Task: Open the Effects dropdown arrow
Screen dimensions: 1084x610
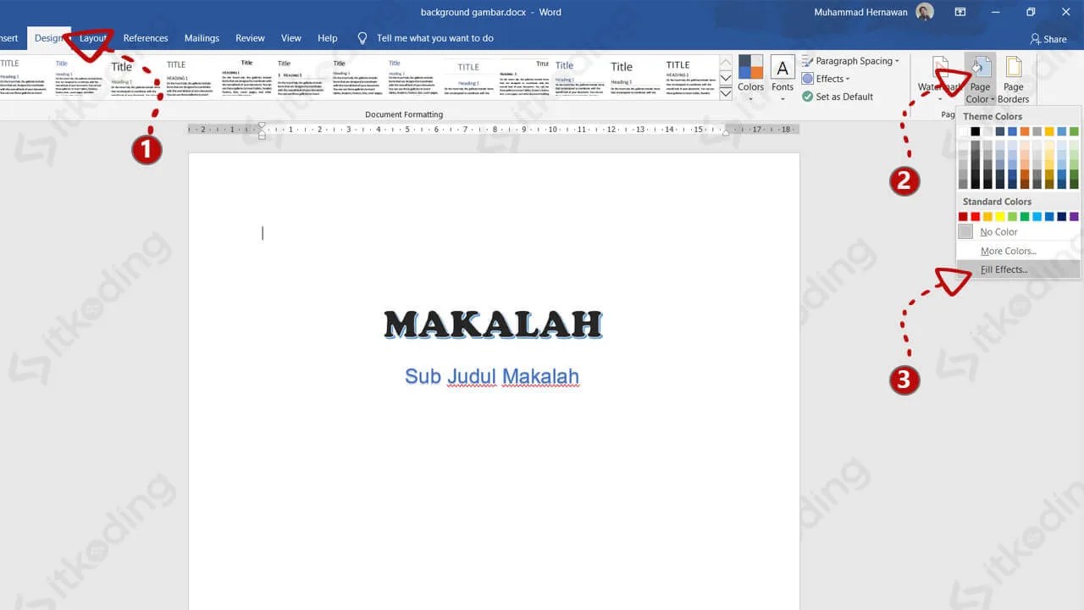Action: 847,79
